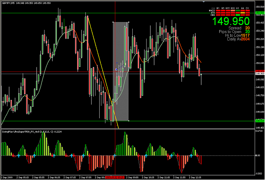The height and width of the screenshot is (180, 265).
Task: Click the large green 149.950 price display
Action: tap(231, 21)
